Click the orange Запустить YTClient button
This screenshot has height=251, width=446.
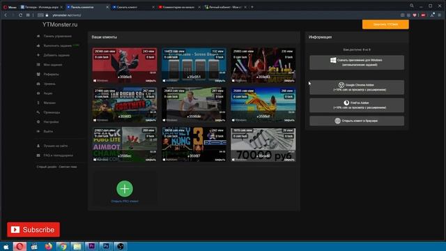(x=385, y=24)
